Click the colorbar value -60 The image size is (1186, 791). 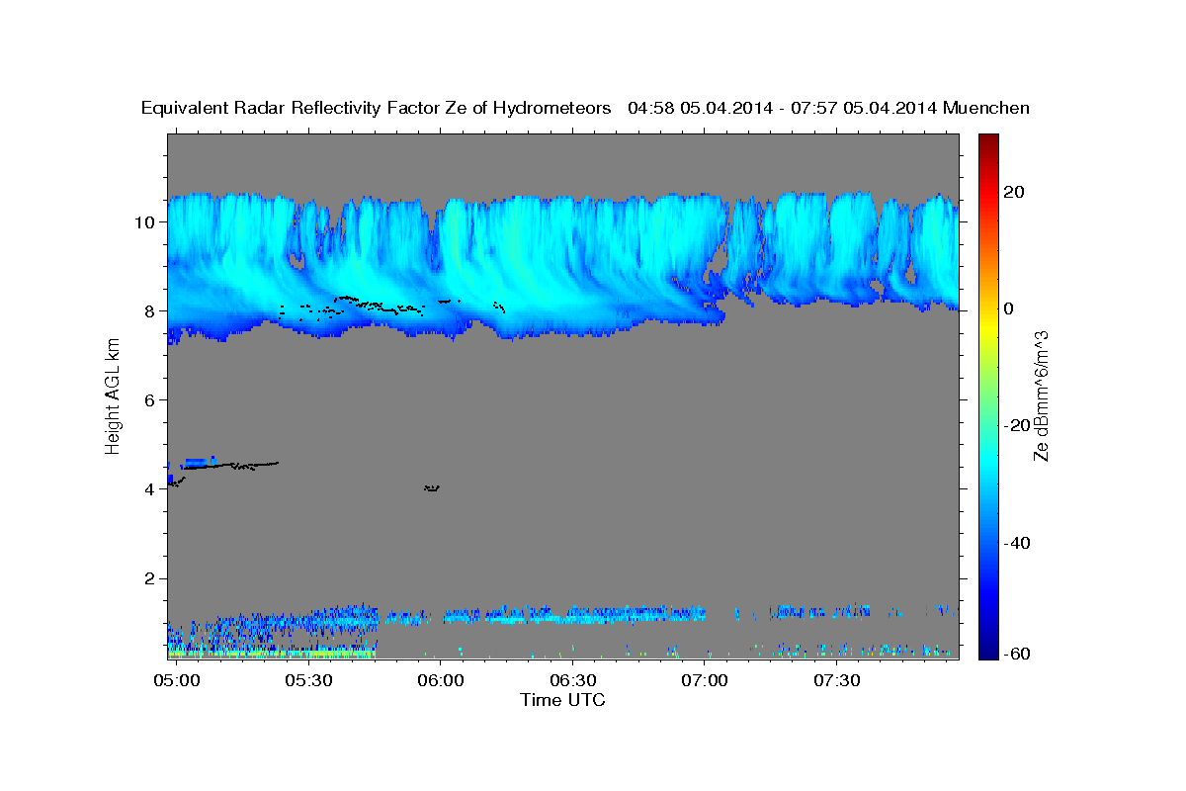(x=1019, y=654)
